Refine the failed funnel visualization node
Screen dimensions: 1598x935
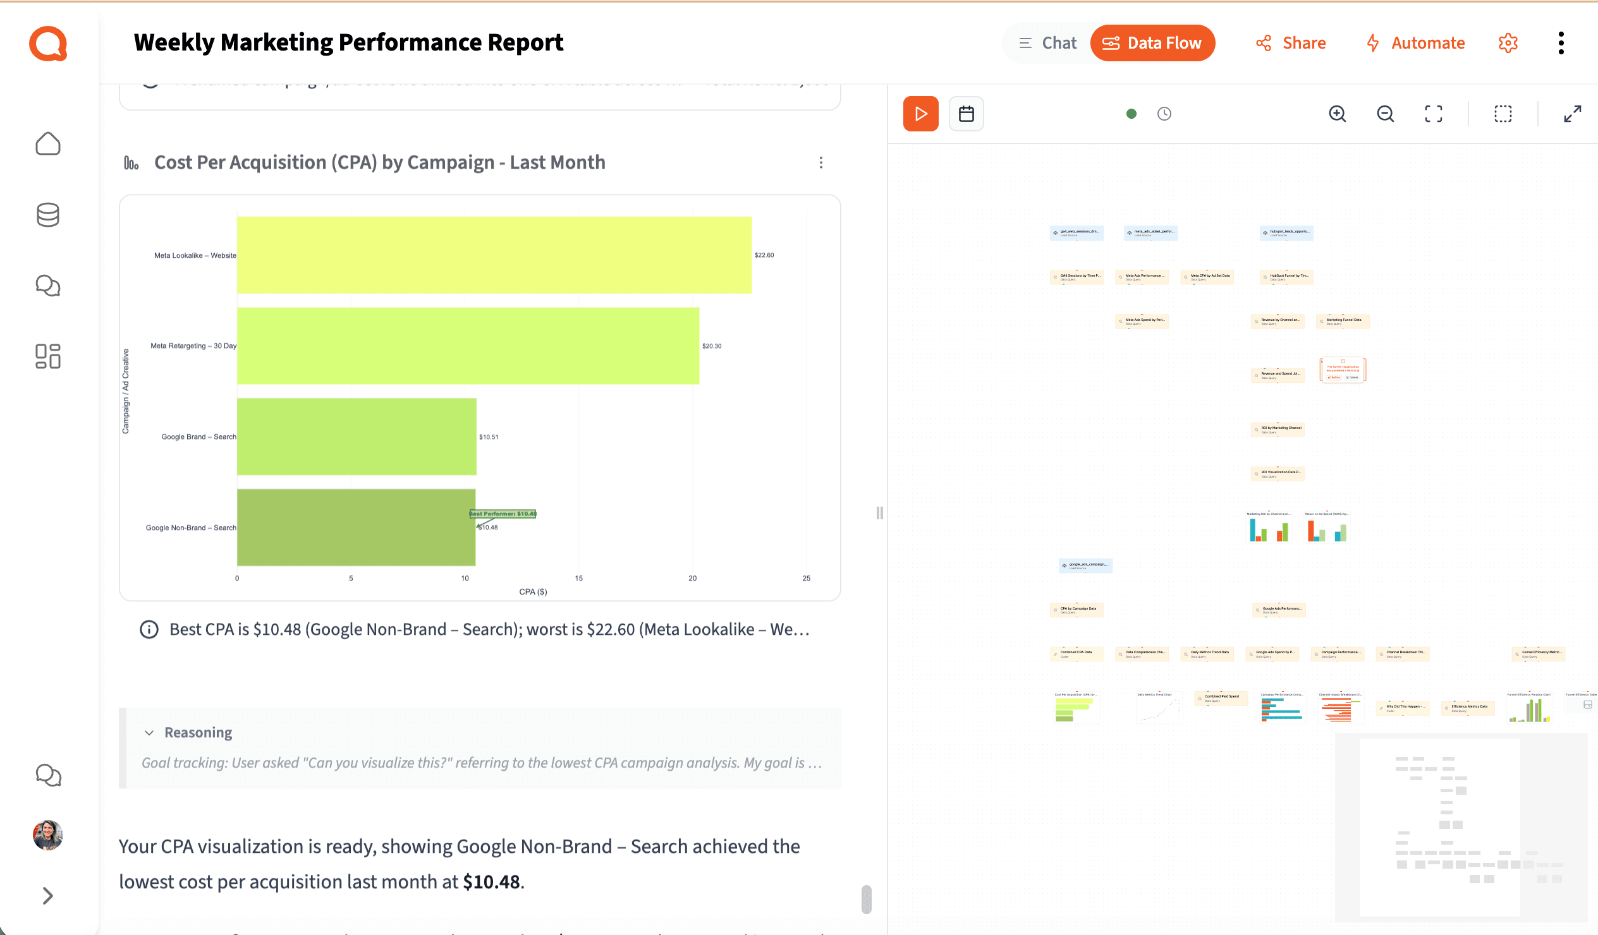[1334, 378]
